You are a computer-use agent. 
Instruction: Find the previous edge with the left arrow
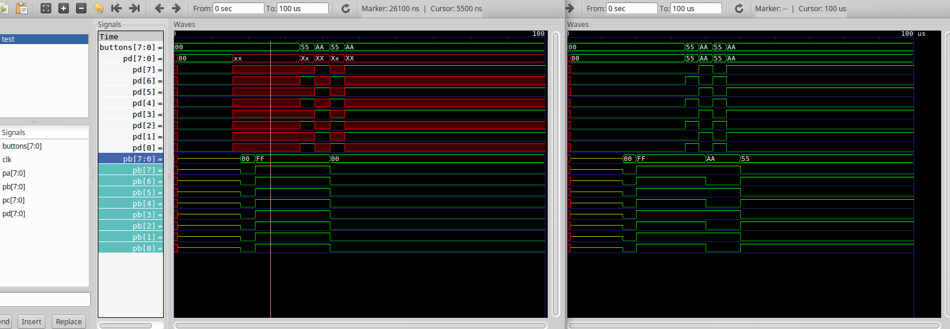(x=159, y=8)
